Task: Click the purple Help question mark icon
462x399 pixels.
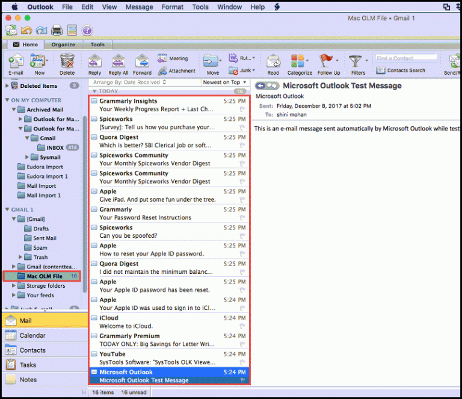Action: pyautogui.click(x=87, y=30)
